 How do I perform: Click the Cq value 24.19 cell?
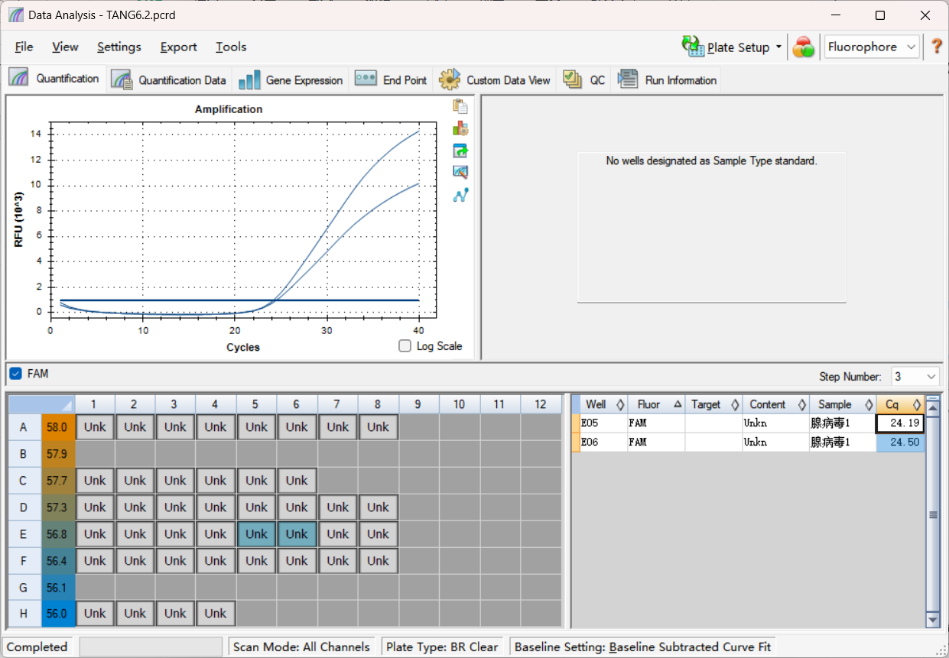pos(900,423)
